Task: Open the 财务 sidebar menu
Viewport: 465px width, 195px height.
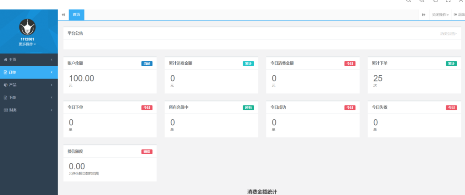Action: (x=29, y=110)
